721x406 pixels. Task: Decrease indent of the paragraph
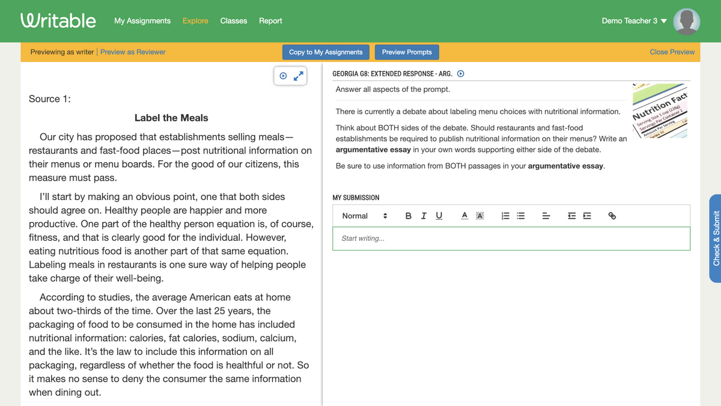pyautogui.click(x=571, y=216)
